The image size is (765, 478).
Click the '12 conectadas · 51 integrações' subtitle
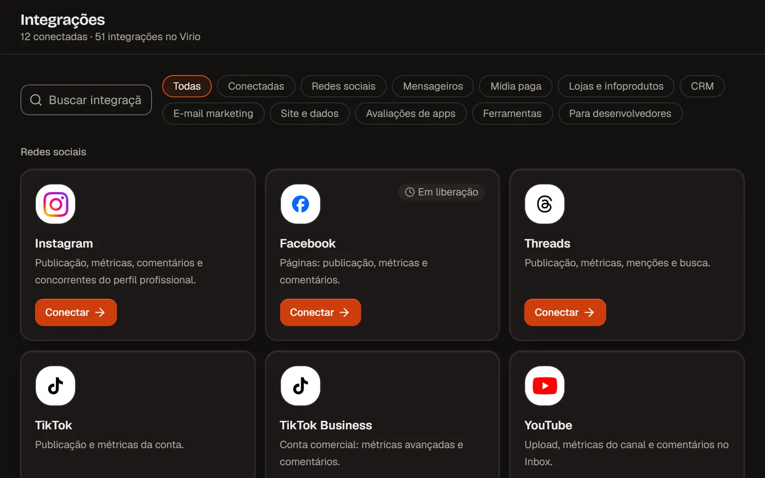tap(110, 37)
